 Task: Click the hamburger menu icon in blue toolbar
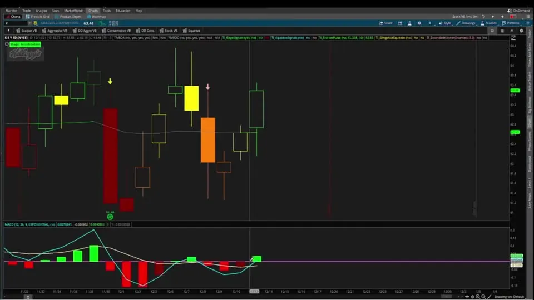(x=527, y=23)
